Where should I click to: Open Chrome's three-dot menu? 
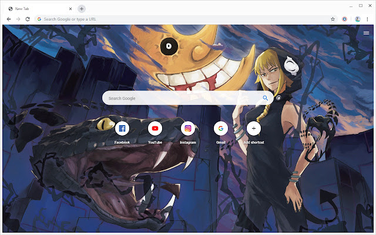click(367, 19)
